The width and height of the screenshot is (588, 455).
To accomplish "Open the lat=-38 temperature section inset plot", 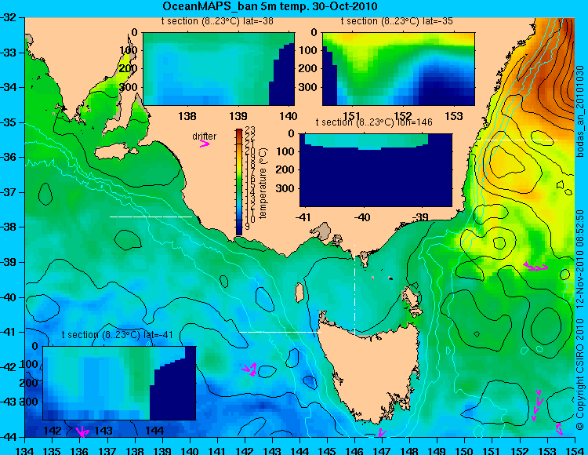I will [x=219, y=69].
